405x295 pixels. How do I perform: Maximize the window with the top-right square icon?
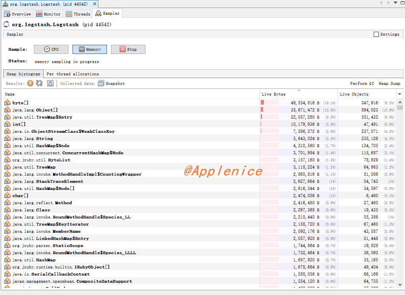point(402,3)
